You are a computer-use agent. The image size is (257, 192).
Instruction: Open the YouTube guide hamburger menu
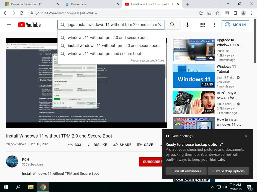tap(9, 25)
